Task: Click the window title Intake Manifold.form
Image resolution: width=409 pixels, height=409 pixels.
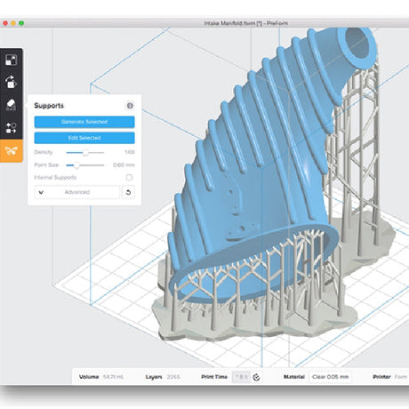Action: coord(245,23)
